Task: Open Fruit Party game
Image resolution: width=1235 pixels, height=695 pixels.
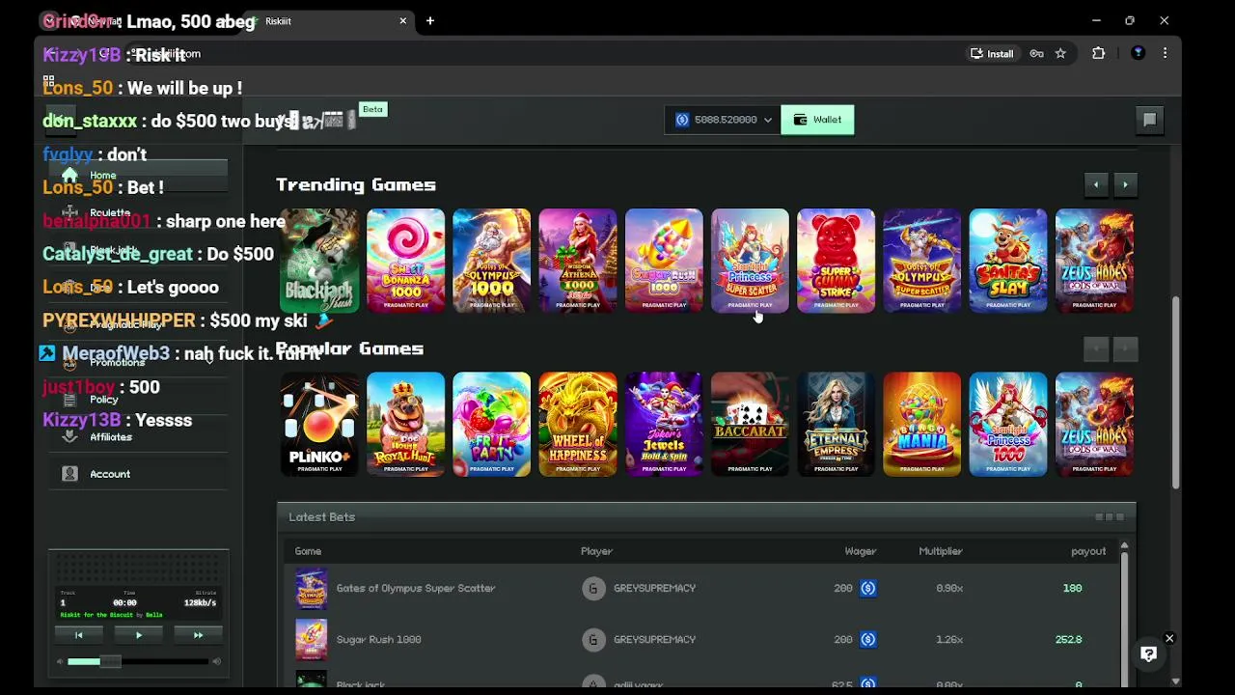Action: click(x=492, y=425)
